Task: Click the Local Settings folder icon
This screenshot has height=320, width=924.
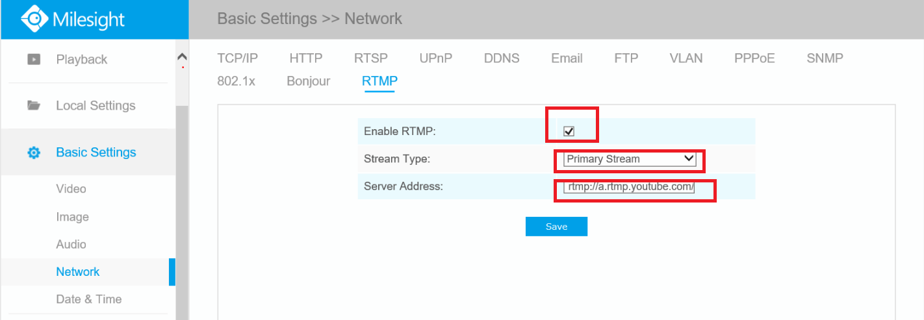Action: pyautogui.click(x=34, y=106)
